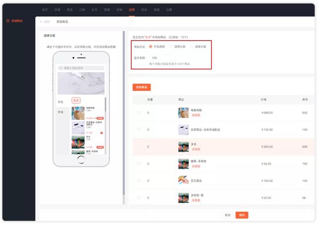Check the box for the ¥32.00 product row
Viewport: 317px width, 225px height.
pyautogui.click(x=139, y=164)
